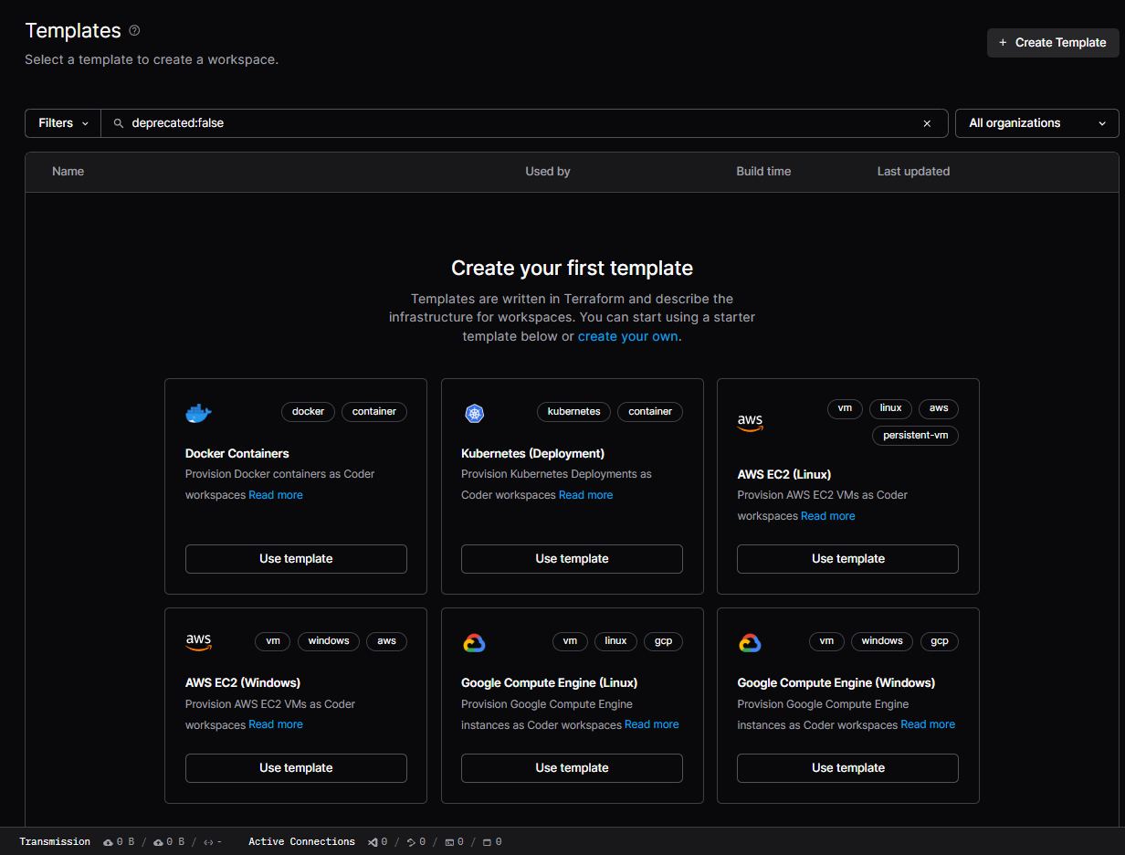The height and width of the screenshot is (855, 1125).
Task: Click 'container' tag on Kubernetes card
Action: tap(650, 412)
